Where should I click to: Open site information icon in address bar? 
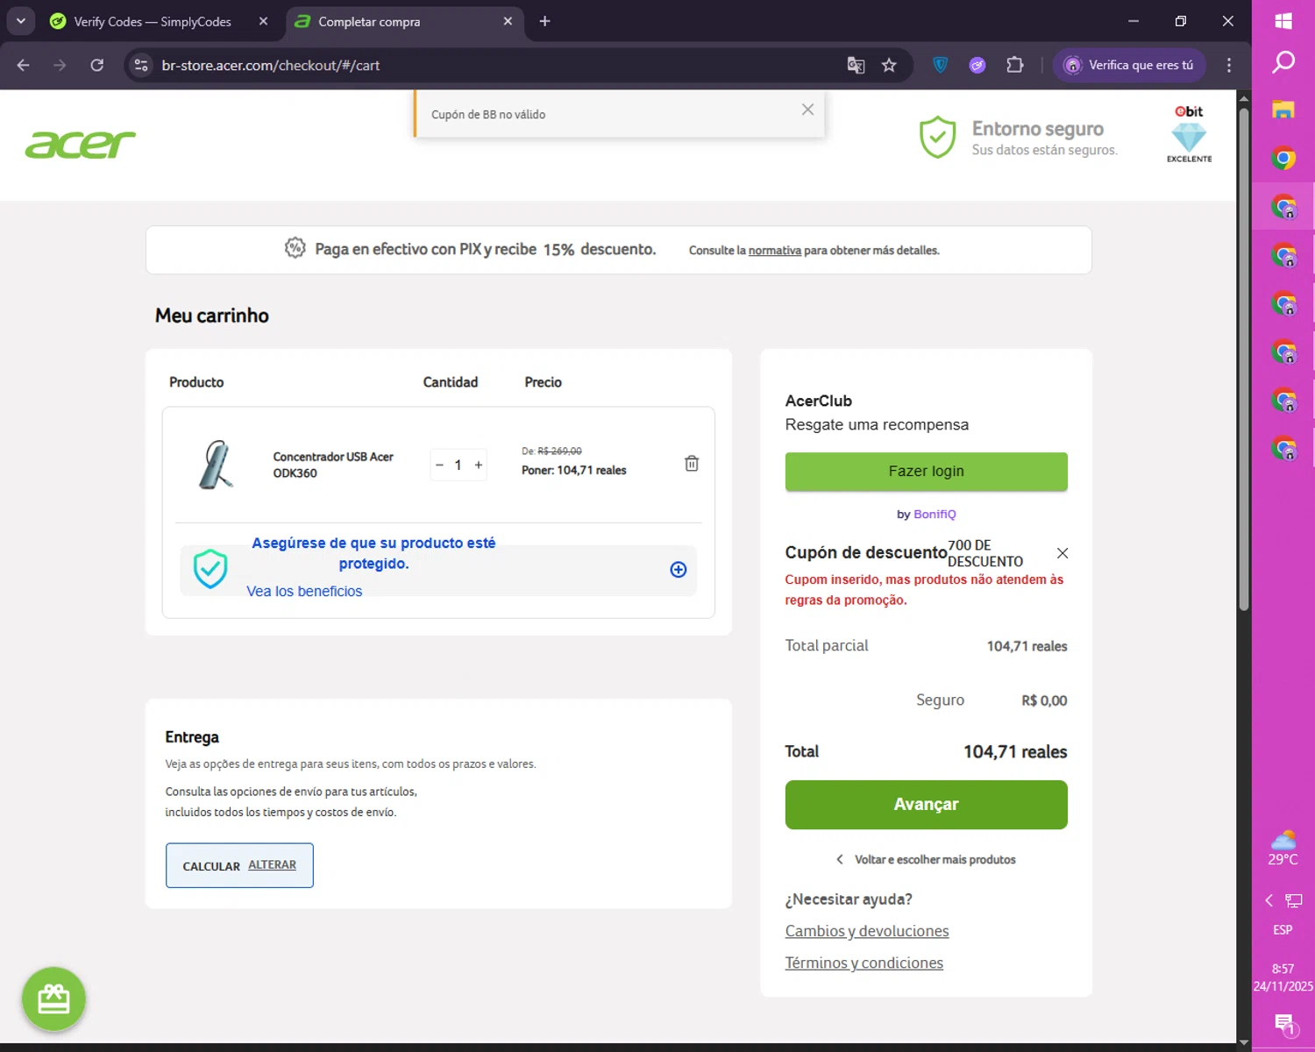click(141, 66)
